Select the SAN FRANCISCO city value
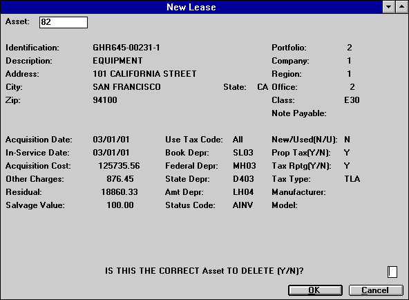The height and width of the screenshot is (300, 409). (126, 87)
